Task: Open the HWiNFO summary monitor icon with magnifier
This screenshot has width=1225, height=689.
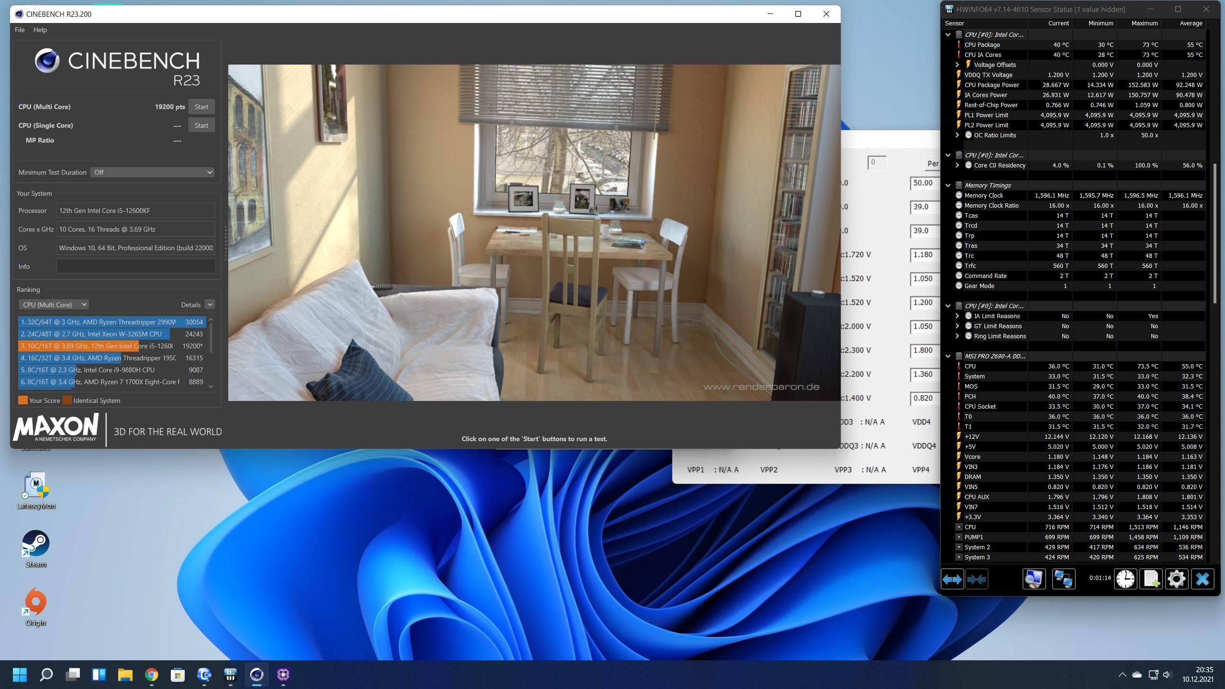Action: coord(1034,579)
